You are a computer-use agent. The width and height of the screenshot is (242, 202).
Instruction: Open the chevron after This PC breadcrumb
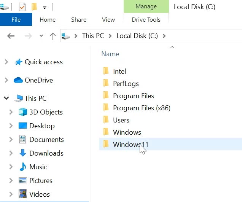(110, 36)
